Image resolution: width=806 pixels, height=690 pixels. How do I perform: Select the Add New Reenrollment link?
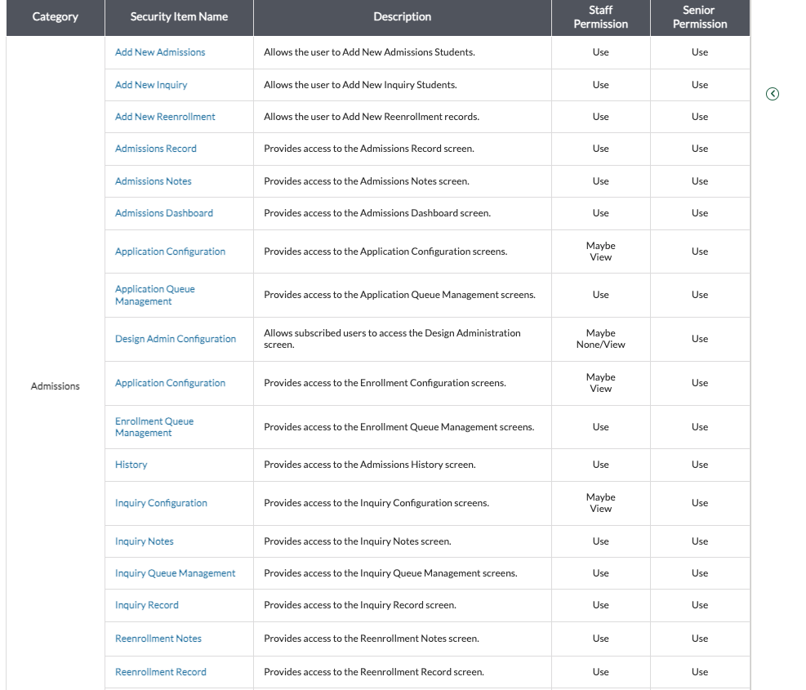165,117
